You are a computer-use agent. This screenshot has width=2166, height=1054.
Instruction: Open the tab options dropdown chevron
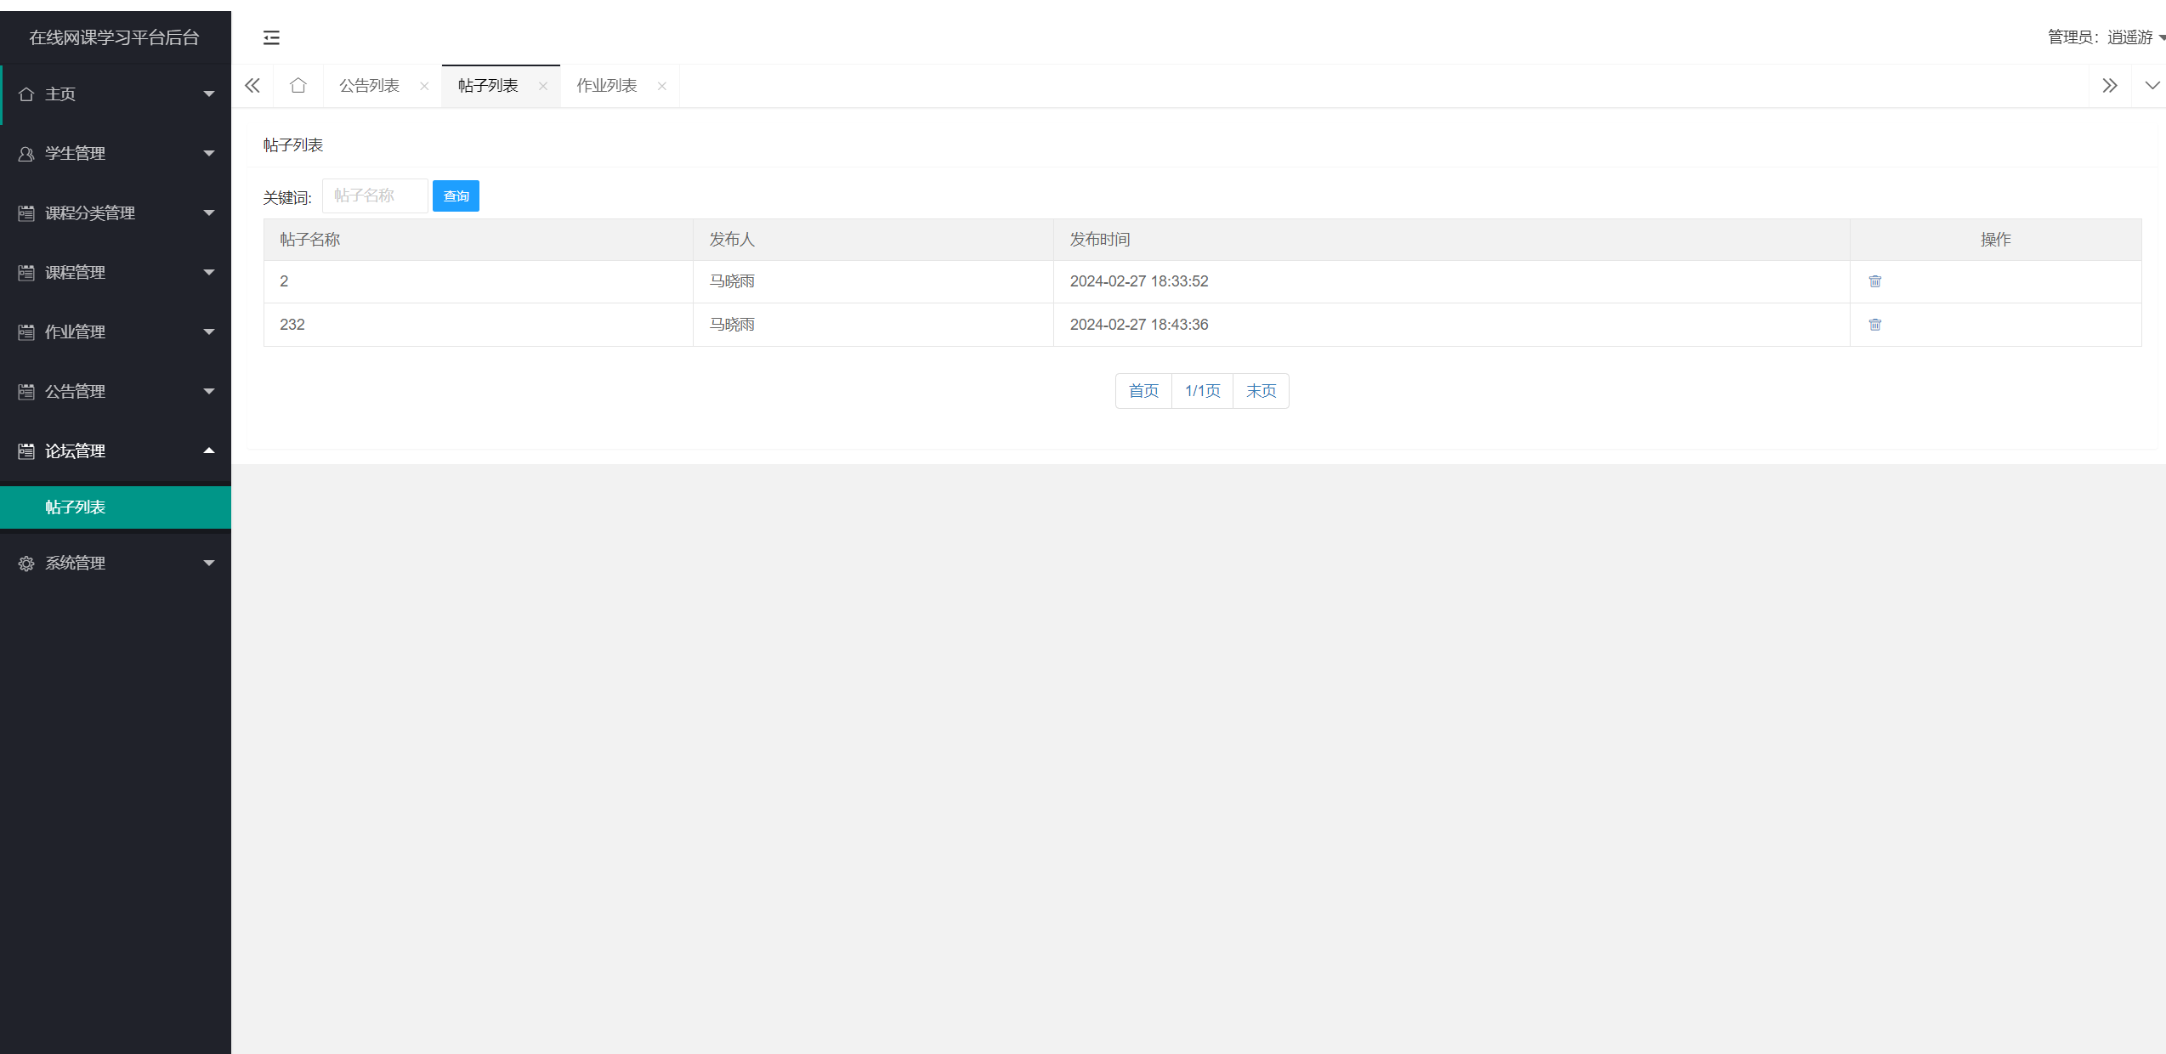coord(2152,86)
